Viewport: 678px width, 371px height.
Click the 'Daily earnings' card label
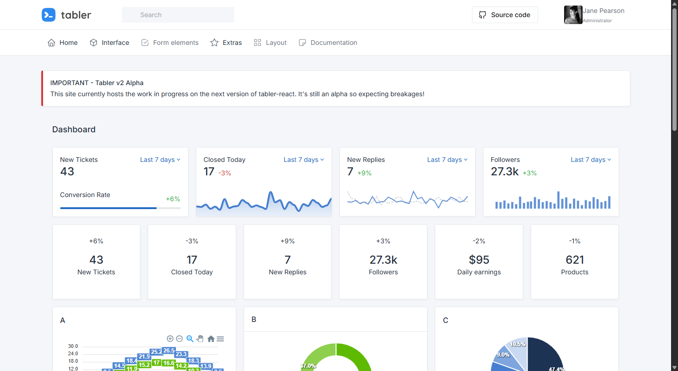(x=479, y=272)
